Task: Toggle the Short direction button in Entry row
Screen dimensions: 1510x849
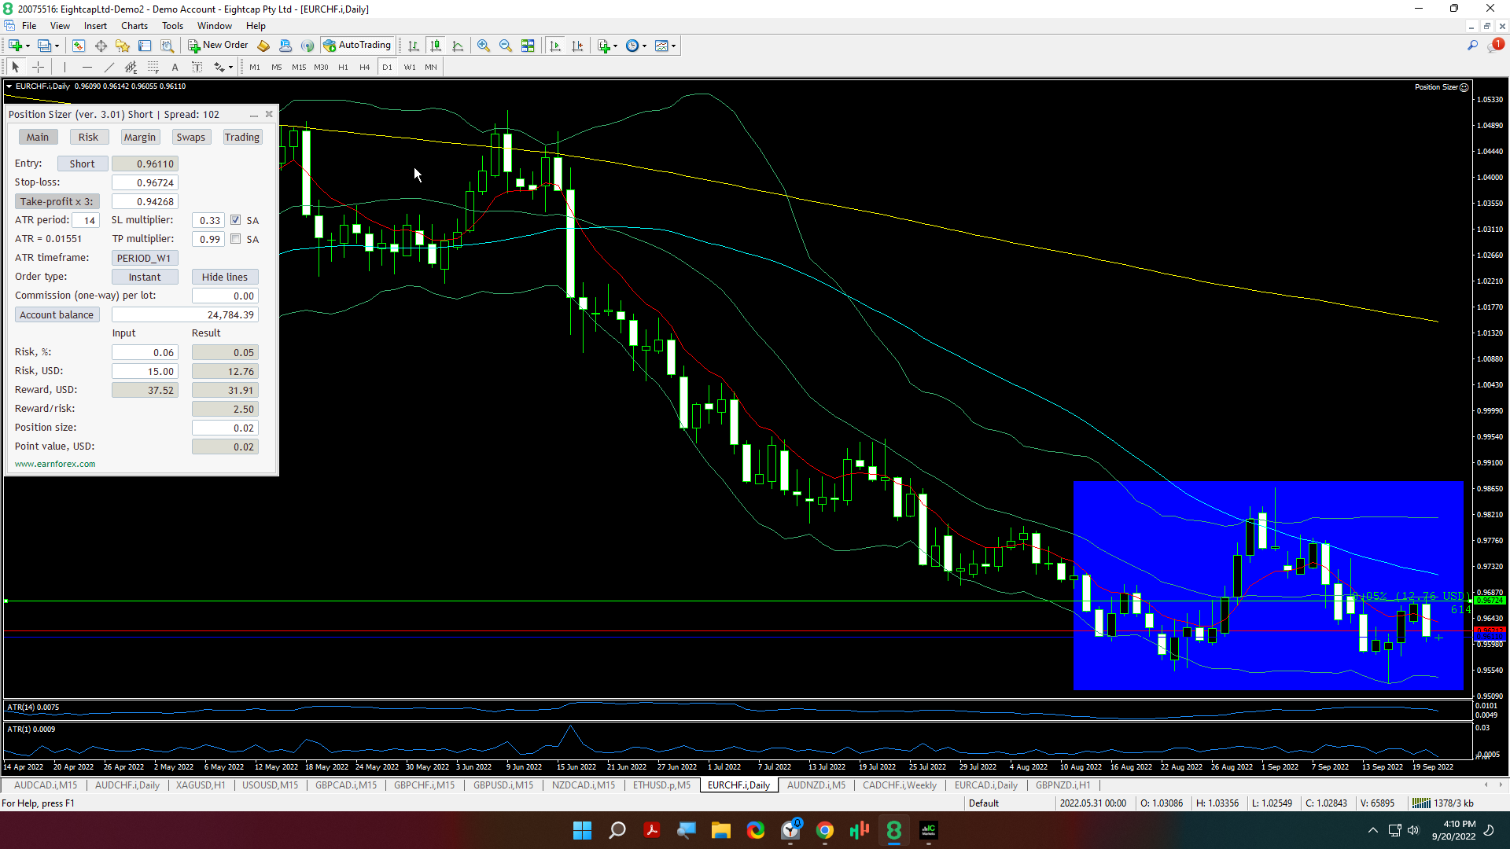Action: pos(82,164)
